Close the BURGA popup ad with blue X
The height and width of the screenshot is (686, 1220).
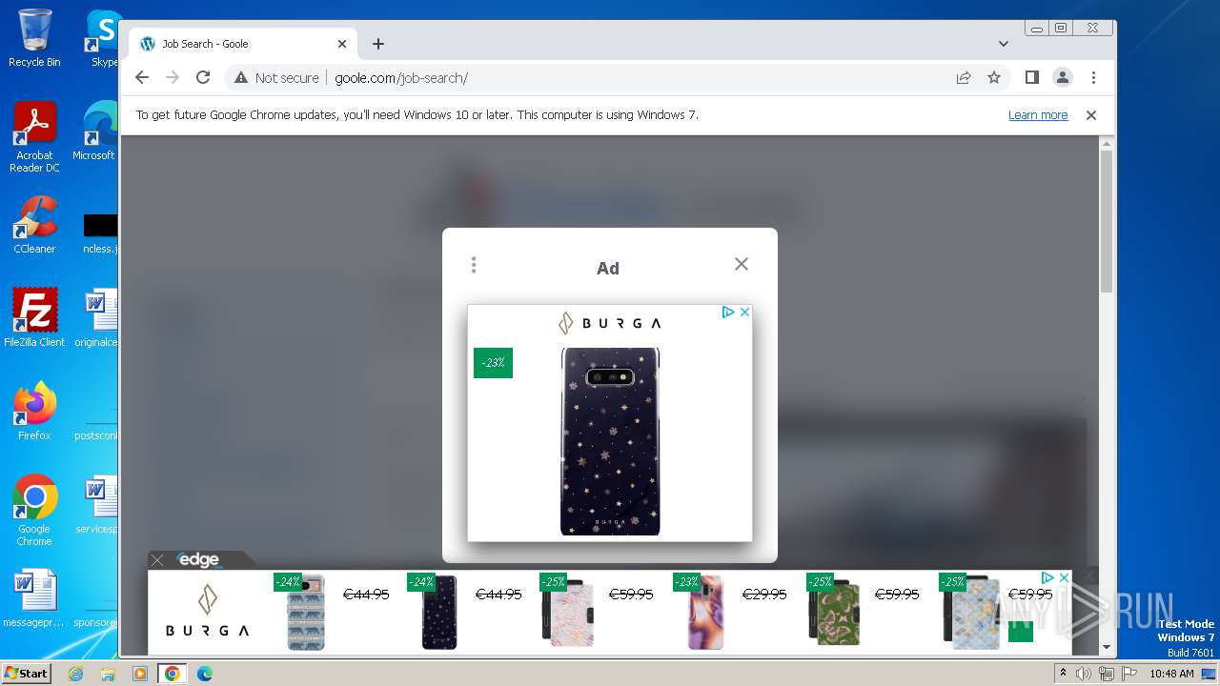click(745, 312)
